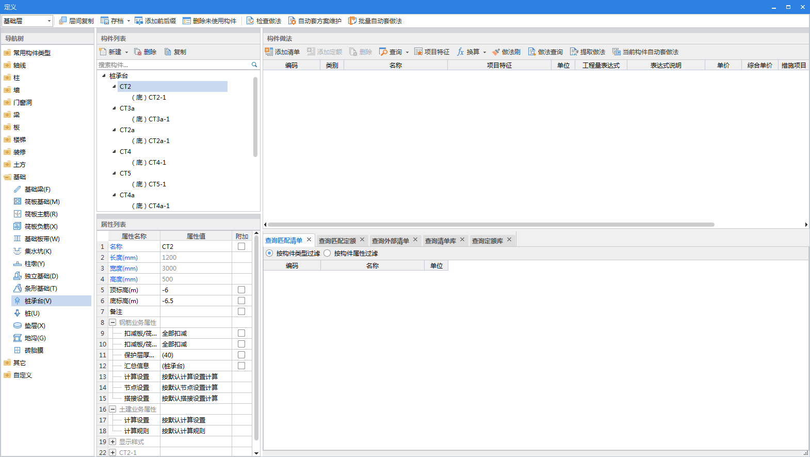Open 装修 category in navigation tree

point(20,152)
